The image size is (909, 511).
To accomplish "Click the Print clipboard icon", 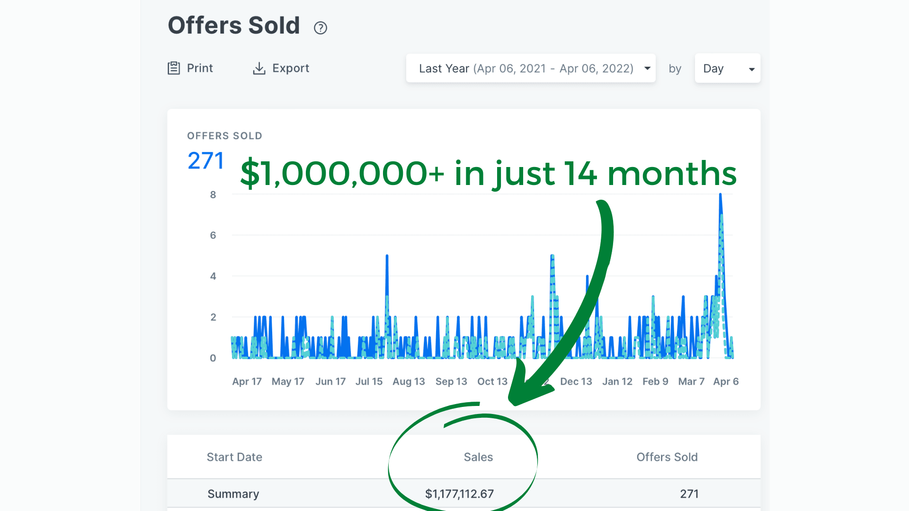I will 174,68.
